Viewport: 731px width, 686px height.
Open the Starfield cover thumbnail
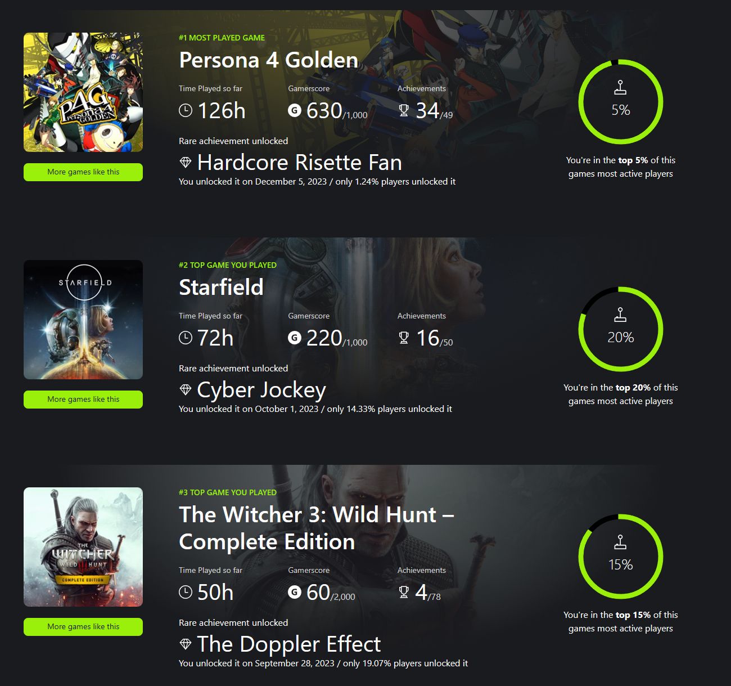[x=83, y=320]
